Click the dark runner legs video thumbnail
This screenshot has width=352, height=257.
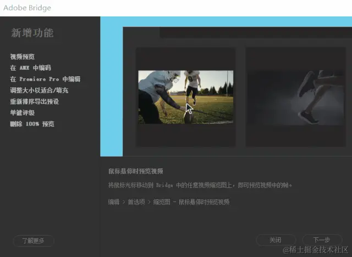coord(296,98)
